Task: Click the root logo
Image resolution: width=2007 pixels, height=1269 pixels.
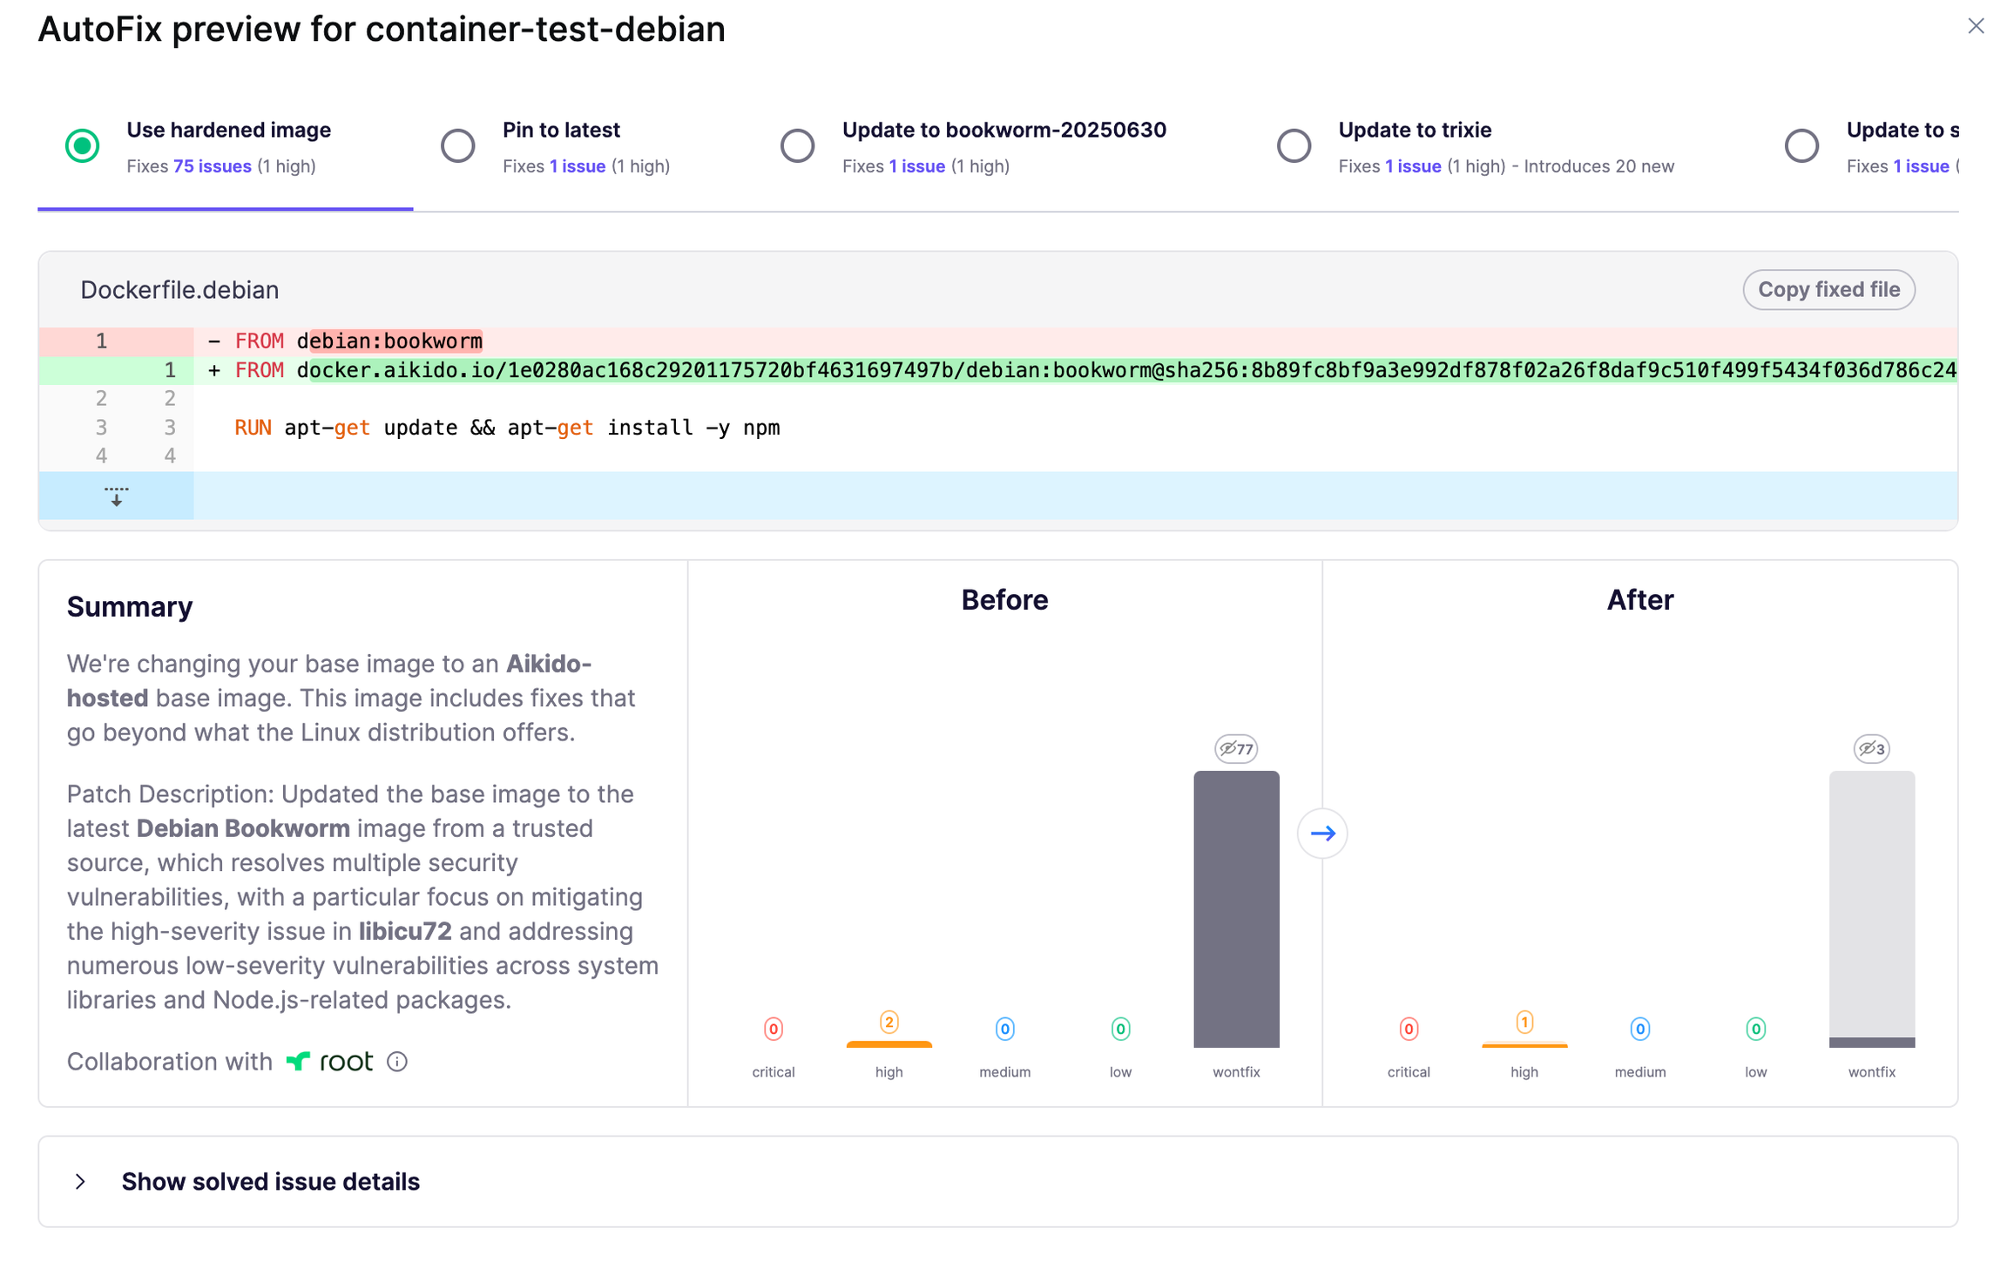Action: (330, 1062)
